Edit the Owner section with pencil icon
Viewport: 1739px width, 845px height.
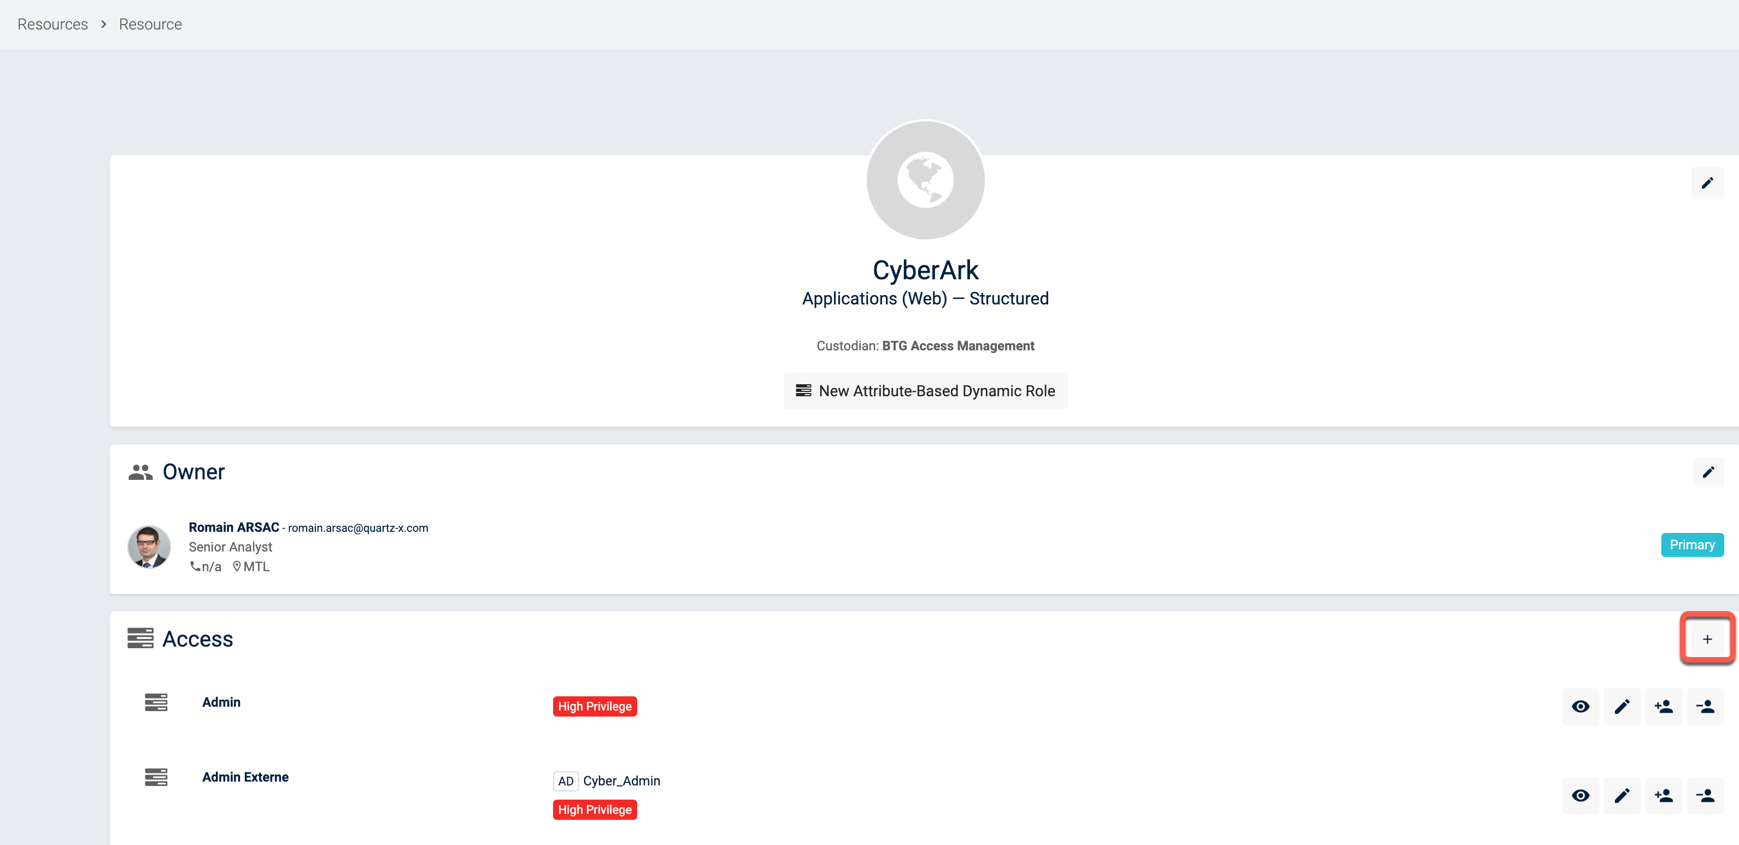tap(1708, 472)
